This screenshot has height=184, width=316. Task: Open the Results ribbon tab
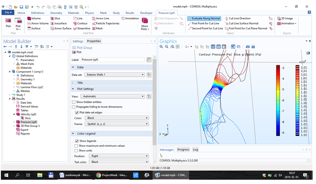tap(130, 13)
